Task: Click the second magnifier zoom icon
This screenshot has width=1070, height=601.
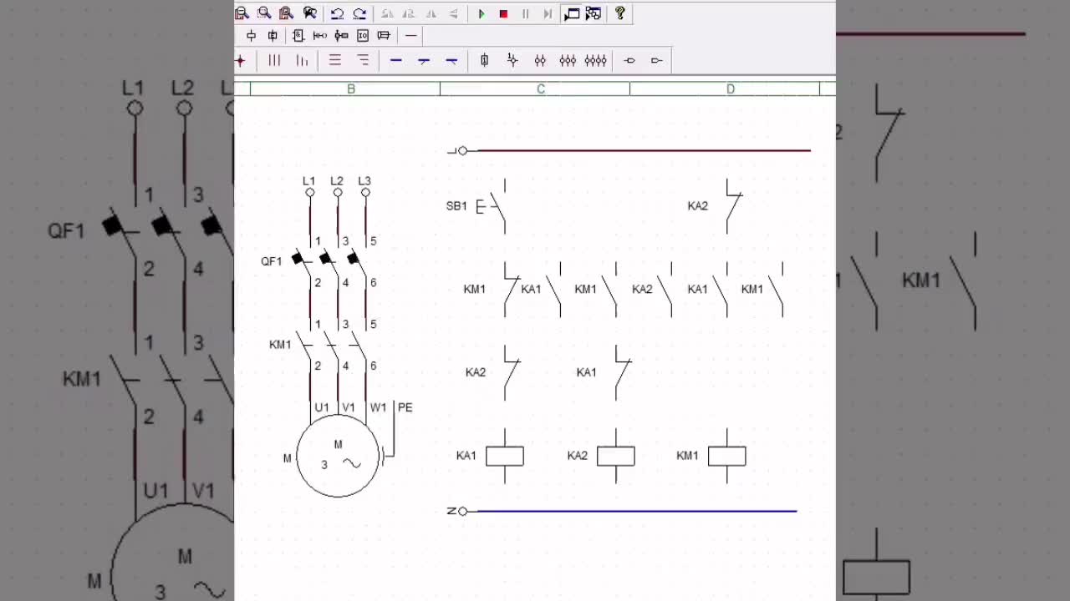Action: [x=264, y=13]
